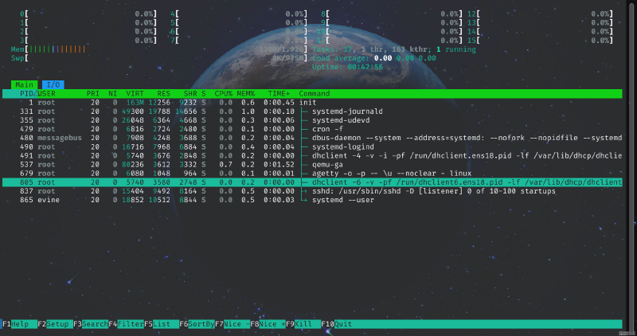
Task: Click the 80236 VIRT value
Action: click(x=133, y=165)
